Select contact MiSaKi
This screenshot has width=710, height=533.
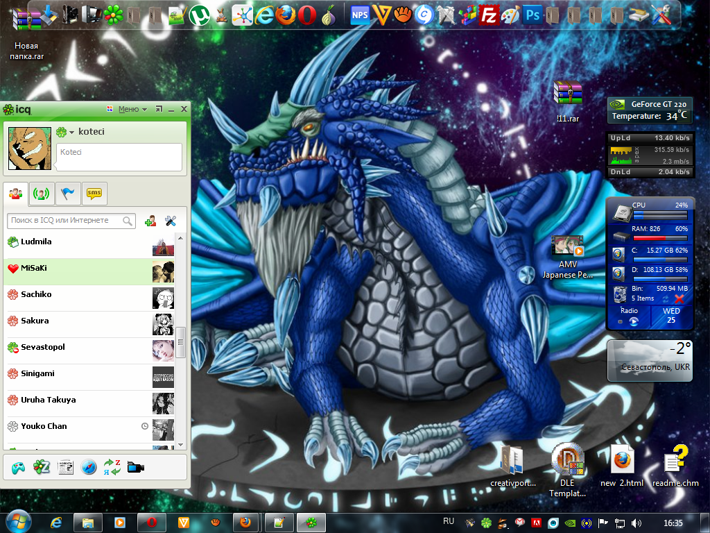tap(89, 271)
